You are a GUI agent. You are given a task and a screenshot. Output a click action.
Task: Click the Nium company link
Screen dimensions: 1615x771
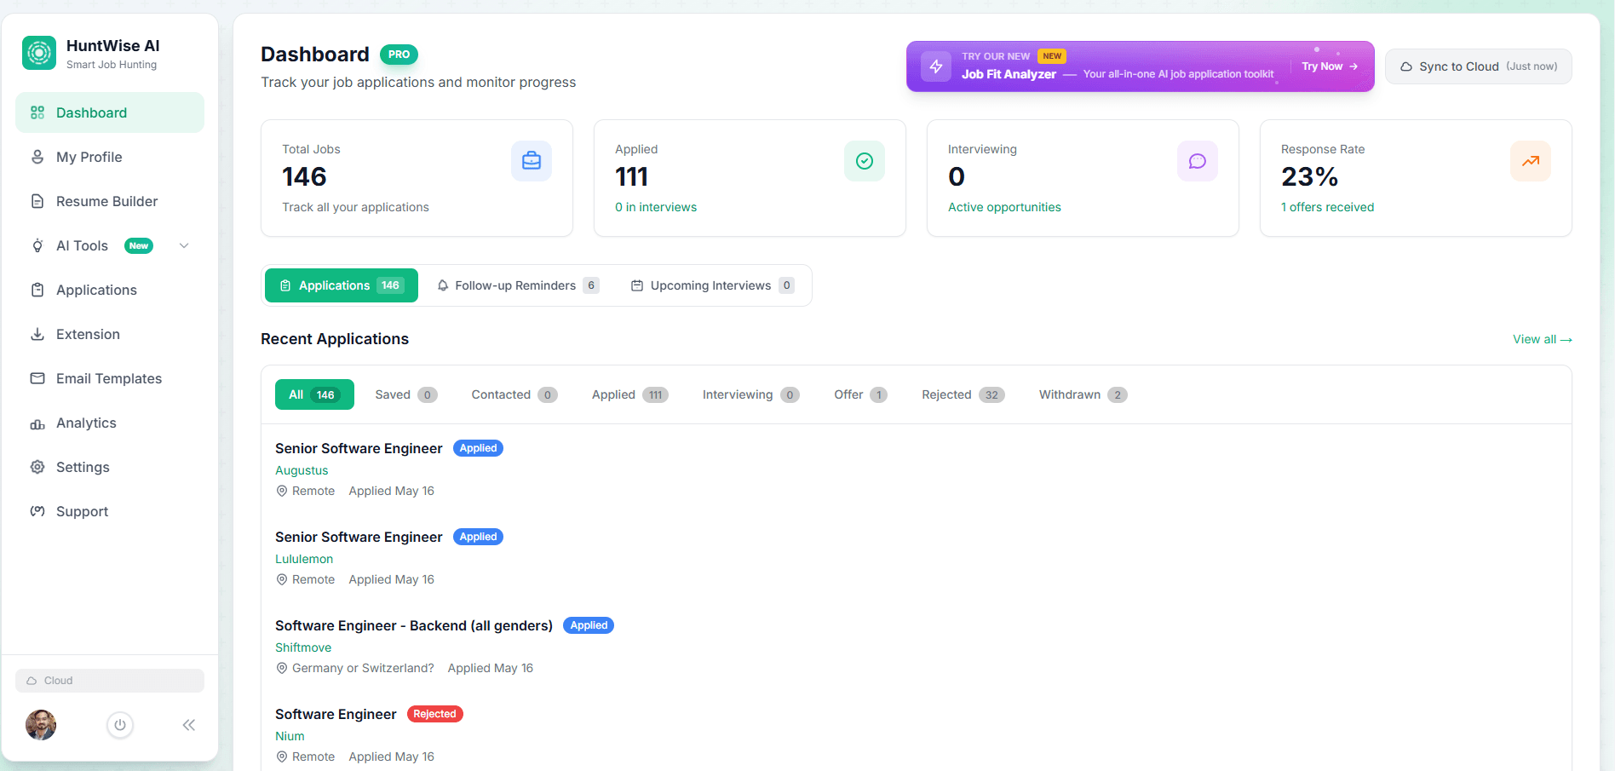tap(290, 736)
